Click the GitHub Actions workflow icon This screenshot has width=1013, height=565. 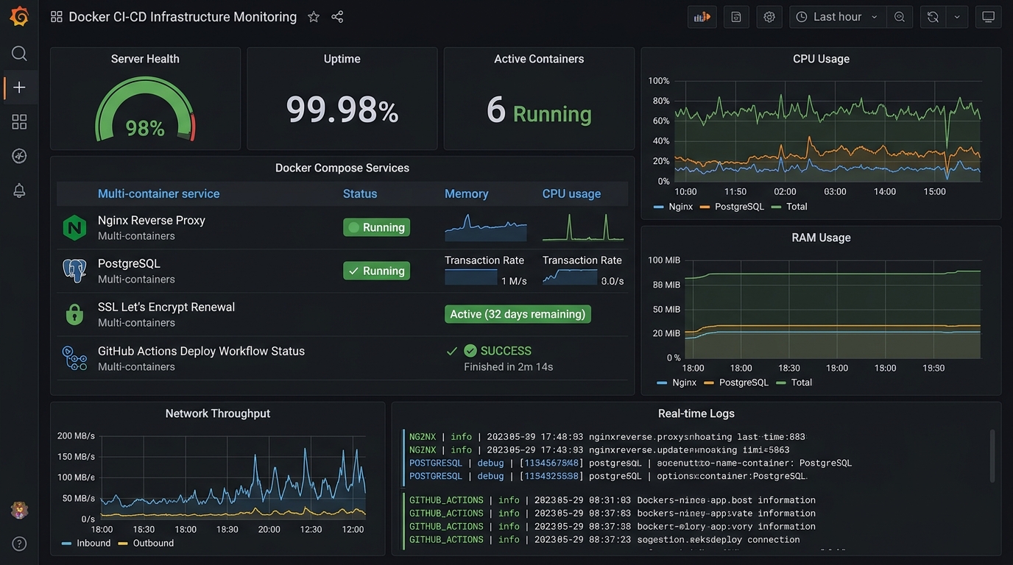pyautogui.click(x=74, y=358)
